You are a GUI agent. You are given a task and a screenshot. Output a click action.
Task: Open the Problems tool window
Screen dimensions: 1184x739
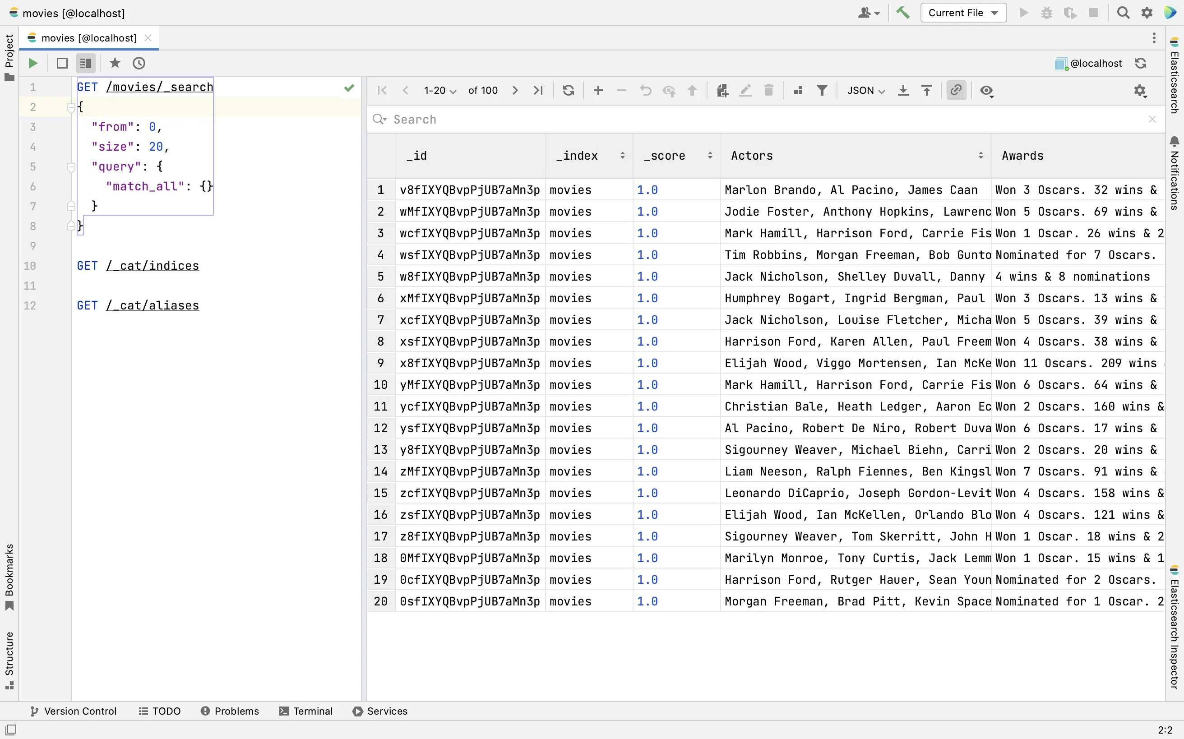(230, 711)
